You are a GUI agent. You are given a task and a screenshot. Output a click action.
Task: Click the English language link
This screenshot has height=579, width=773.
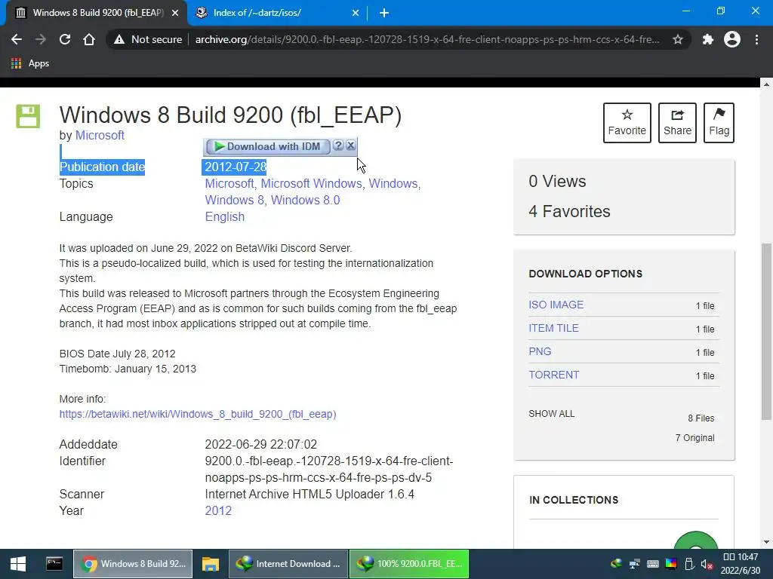tap(224, 217)
